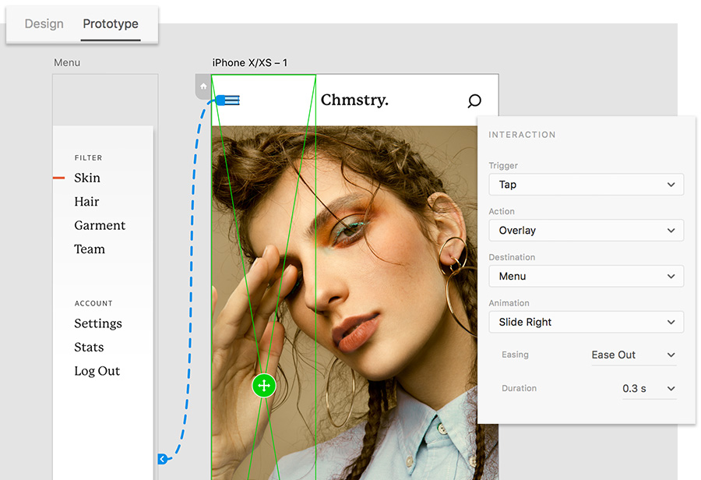This screenshot has width=701, height=480.
Task: Click the Log Out item
Action: point(97,371)
